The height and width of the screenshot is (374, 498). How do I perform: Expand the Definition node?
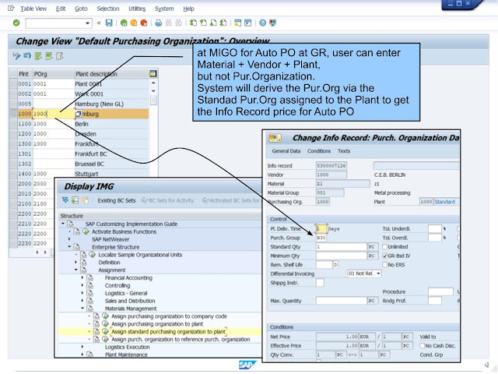(76, 263)
